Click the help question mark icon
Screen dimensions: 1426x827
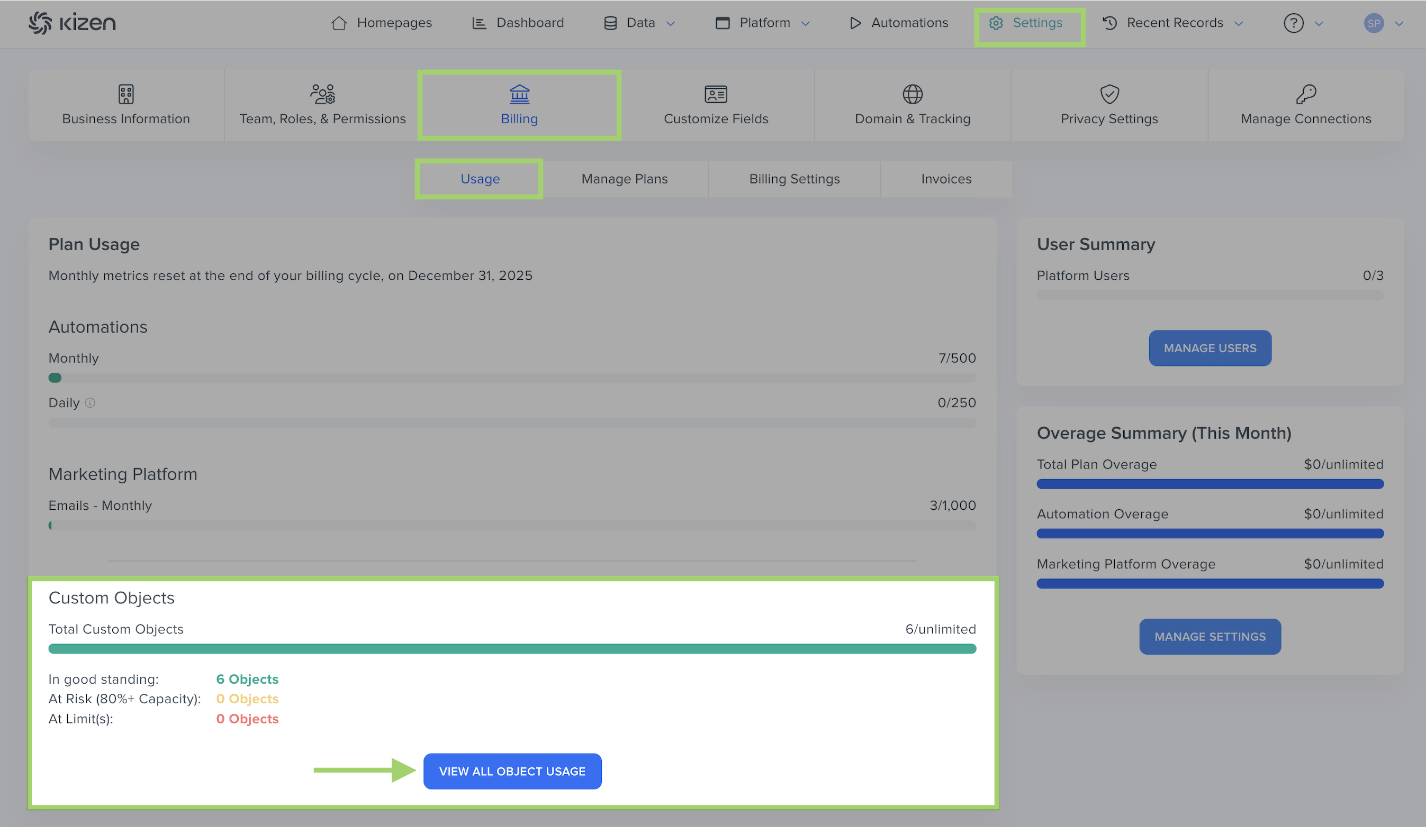[1294, 23]
